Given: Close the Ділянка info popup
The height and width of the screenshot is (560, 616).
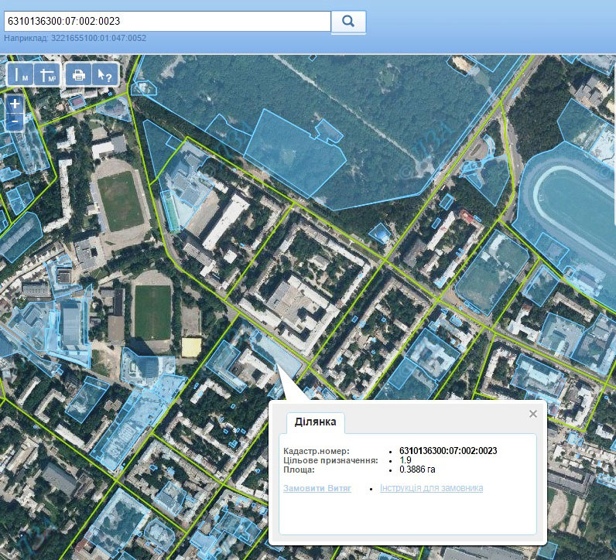Looking at the screenshot, I should click(x=532, y=414).
